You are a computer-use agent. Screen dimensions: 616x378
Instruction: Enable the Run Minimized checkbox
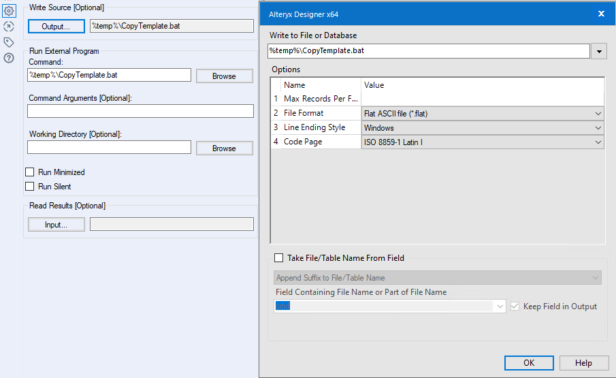29,172
